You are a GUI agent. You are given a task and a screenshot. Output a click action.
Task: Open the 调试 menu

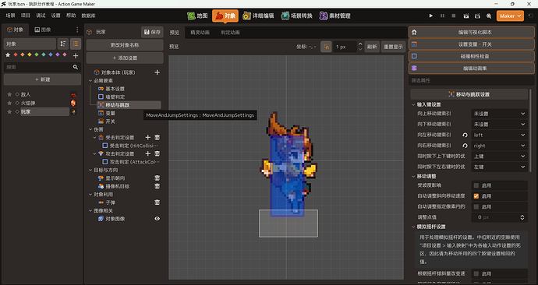(41, 16)
